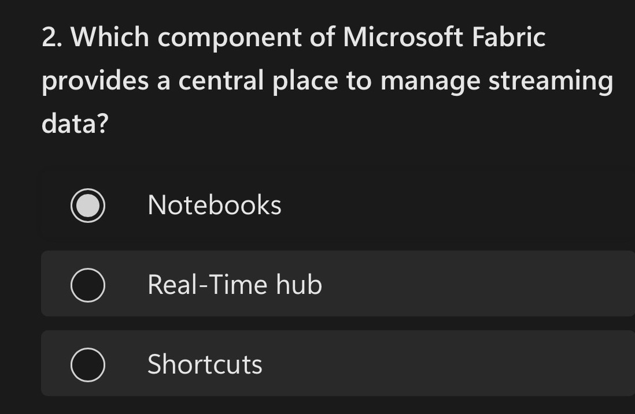Click the Shortcuts answer row
Image resolution: width=635 pixels, height=414 pixels.
click(x=289, y=364)
